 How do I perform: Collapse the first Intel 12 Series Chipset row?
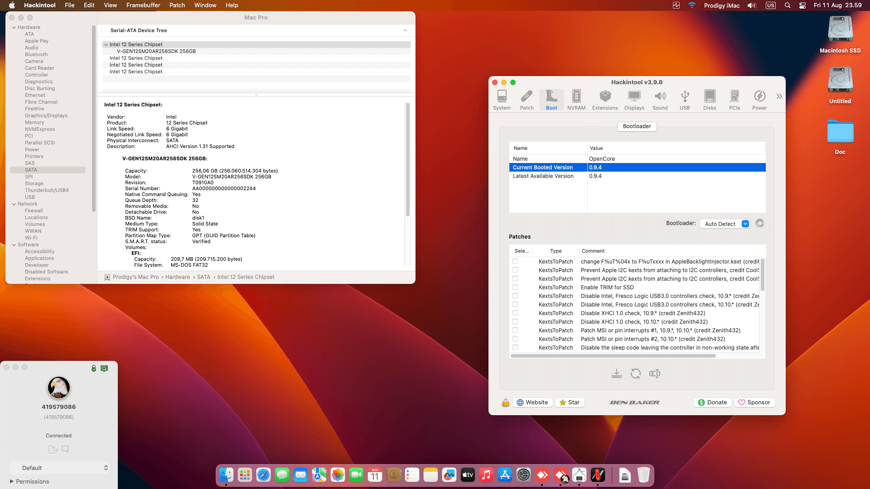point(106,44)
